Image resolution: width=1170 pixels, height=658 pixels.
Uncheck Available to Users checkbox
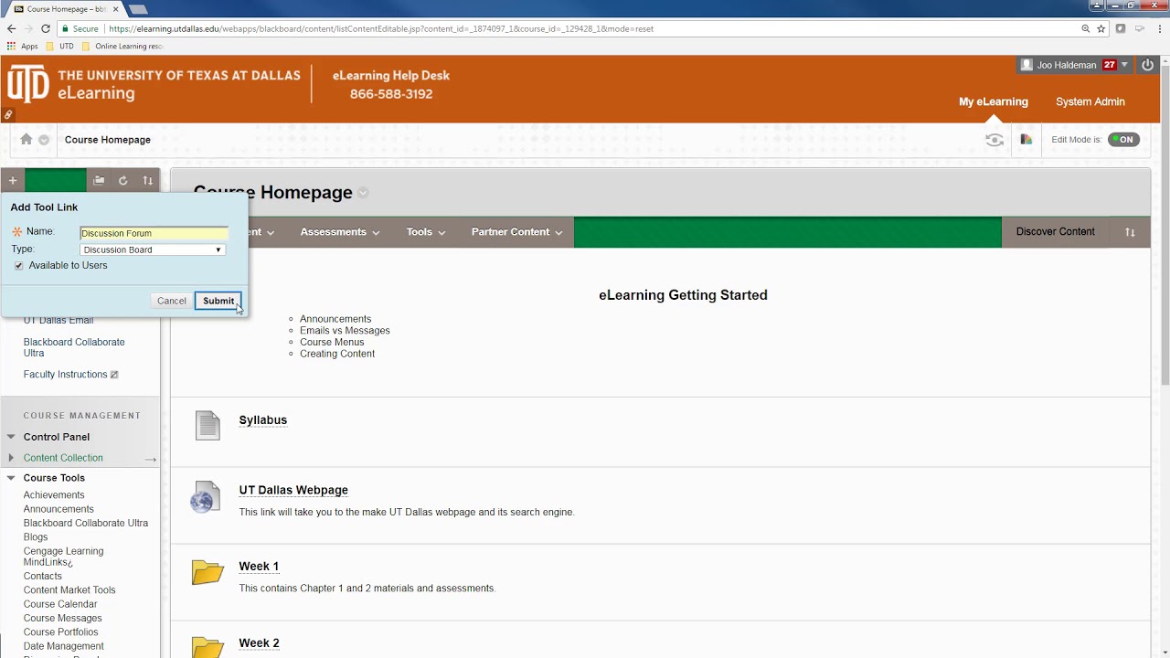tap(19, 266)
